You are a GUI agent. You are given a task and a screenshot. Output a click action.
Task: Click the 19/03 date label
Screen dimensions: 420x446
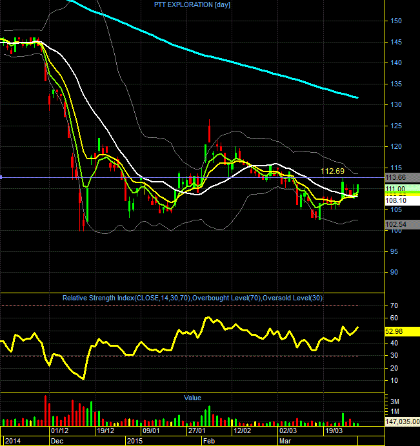(334, 431)
